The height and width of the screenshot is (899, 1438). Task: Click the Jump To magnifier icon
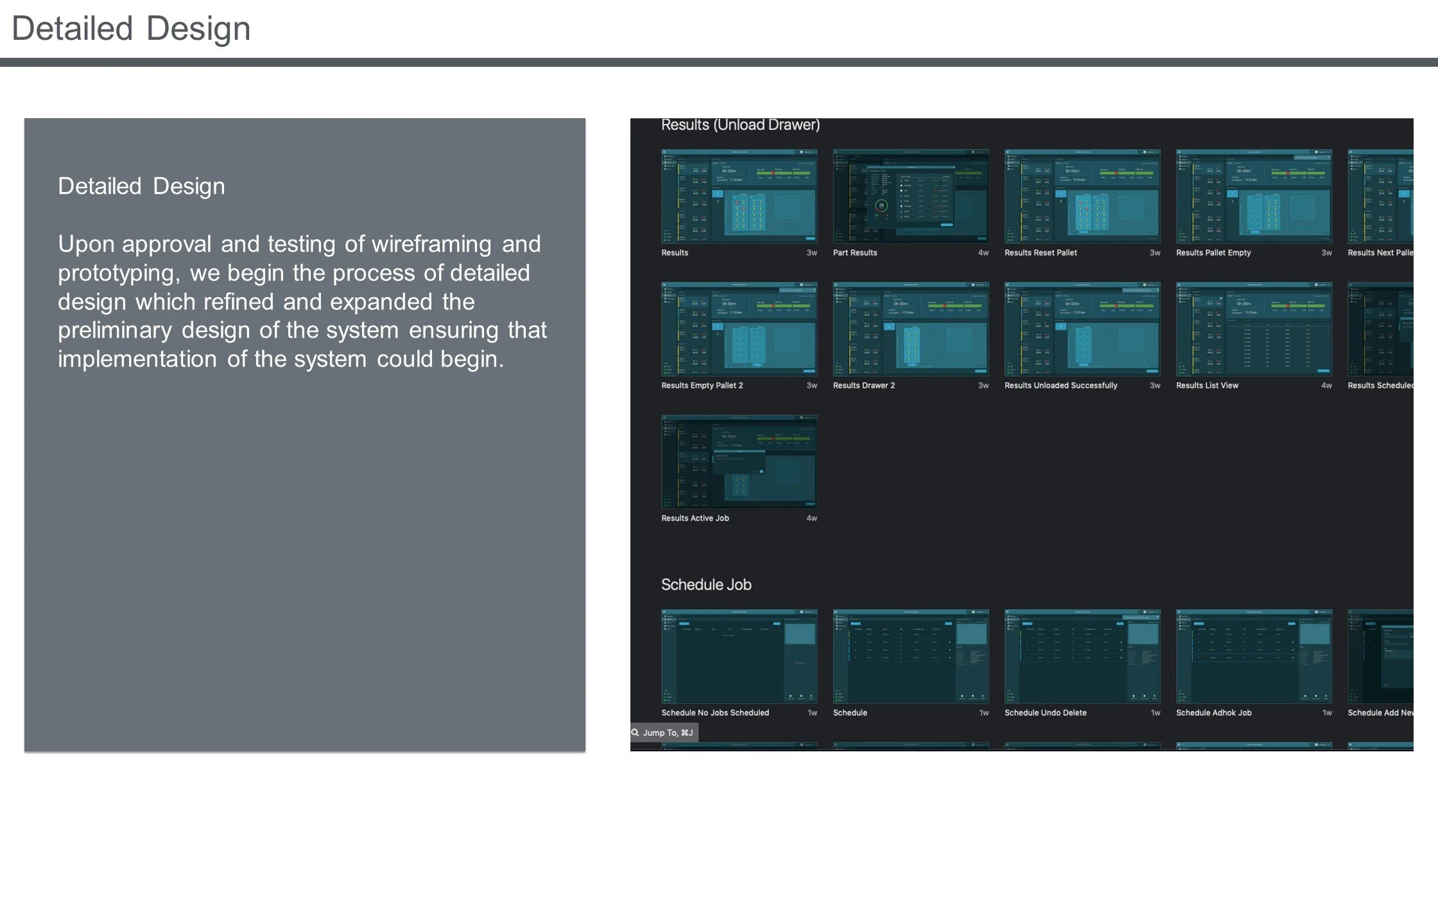(x=636, y=733)
